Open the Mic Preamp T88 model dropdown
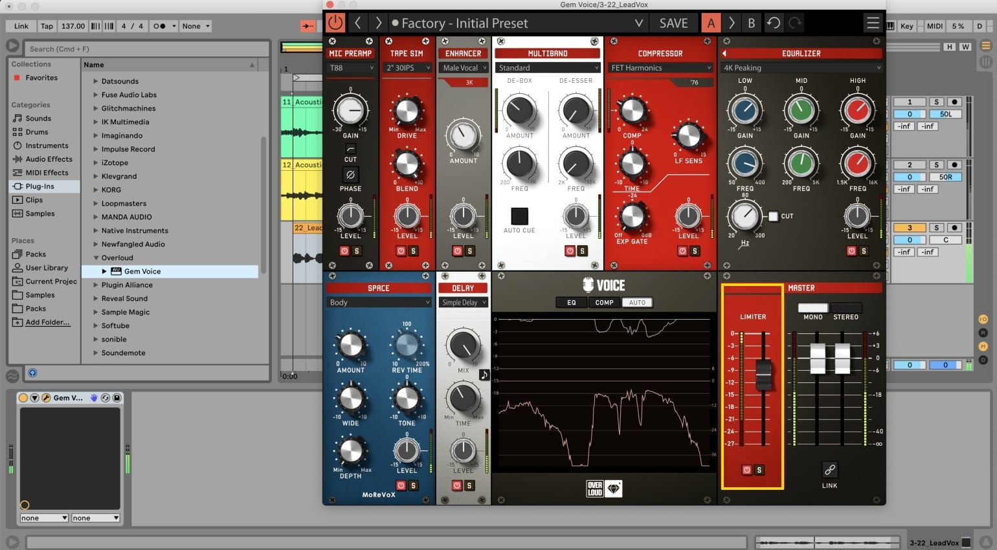The width and height of the screenshot is (997, 550). click(351, 68)
